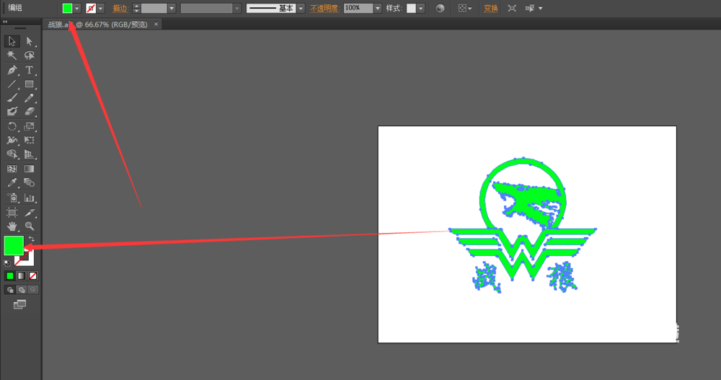Select the Slice tool
Screen dimensions: 721x380
coord(30,213)
